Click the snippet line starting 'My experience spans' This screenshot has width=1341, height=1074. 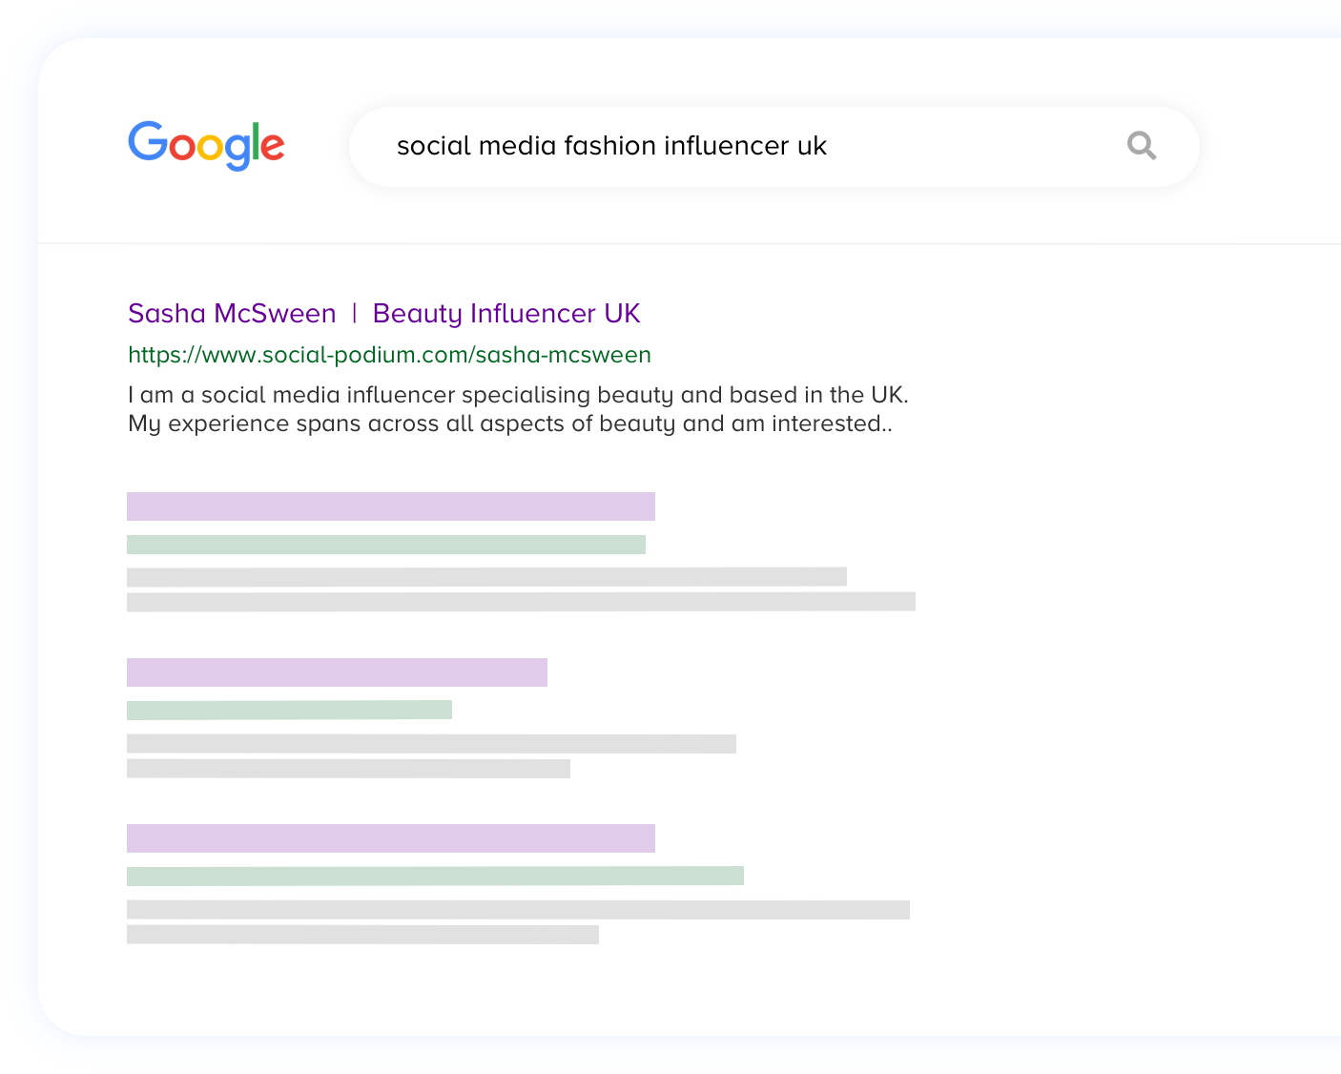click(x=510, y=423)
